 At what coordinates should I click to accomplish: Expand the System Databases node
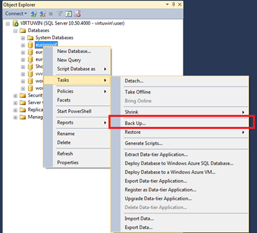pos(23,38)
